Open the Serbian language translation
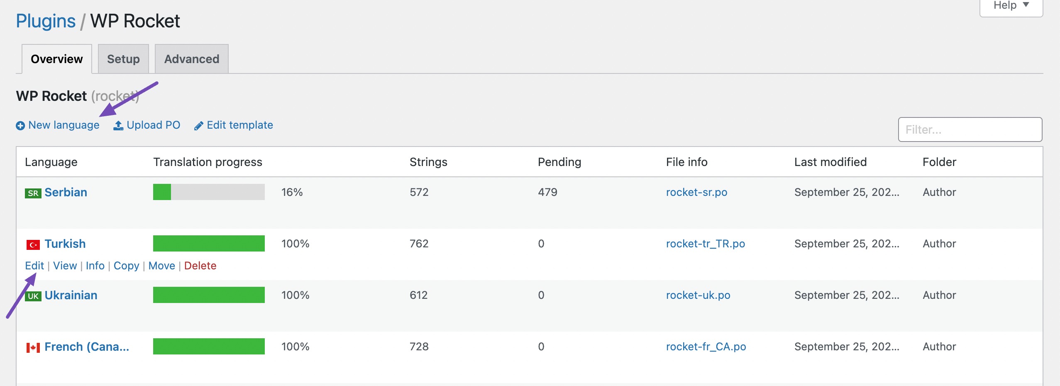The height and width of the screenshot is (386, 1060). pos(66,192)
